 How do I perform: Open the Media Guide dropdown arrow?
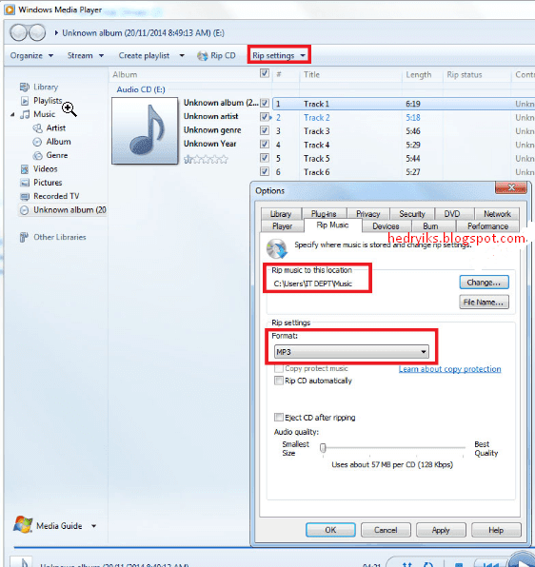(93, 526)
